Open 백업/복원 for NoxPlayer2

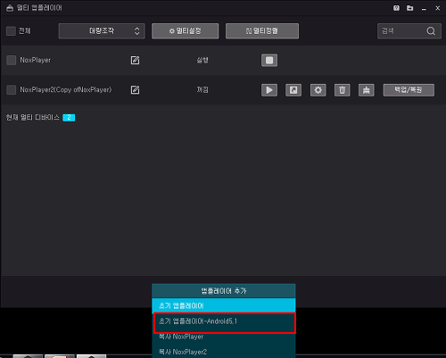pos(409,90)
